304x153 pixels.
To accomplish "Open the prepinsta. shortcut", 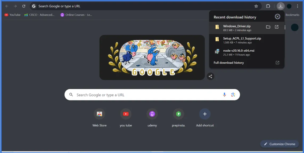I will (x=179, y=118).
